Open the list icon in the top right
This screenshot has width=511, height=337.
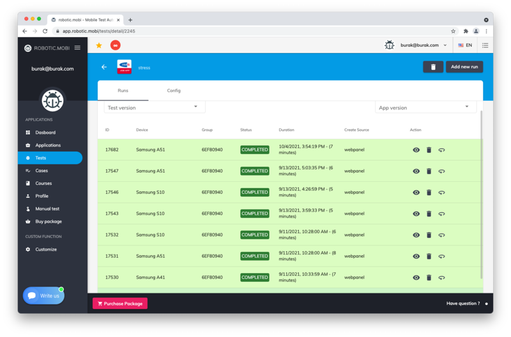pyautogui.click(x=485, y=45)
